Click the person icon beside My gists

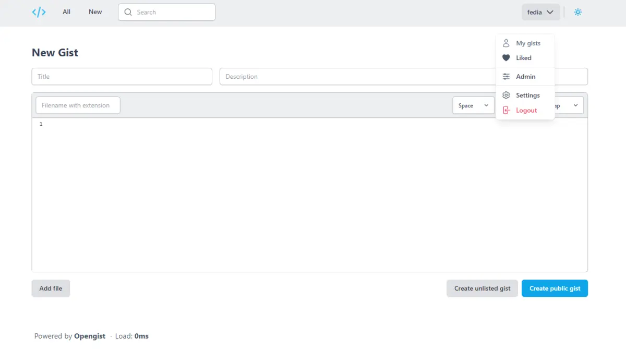pyautogui.click(x=506, y=43)
